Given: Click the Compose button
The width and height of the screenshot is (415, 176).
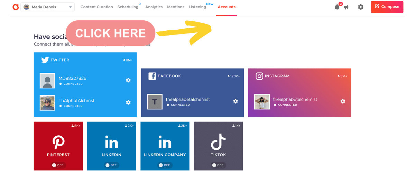Looking at the screenshot, I should [387, 7].
